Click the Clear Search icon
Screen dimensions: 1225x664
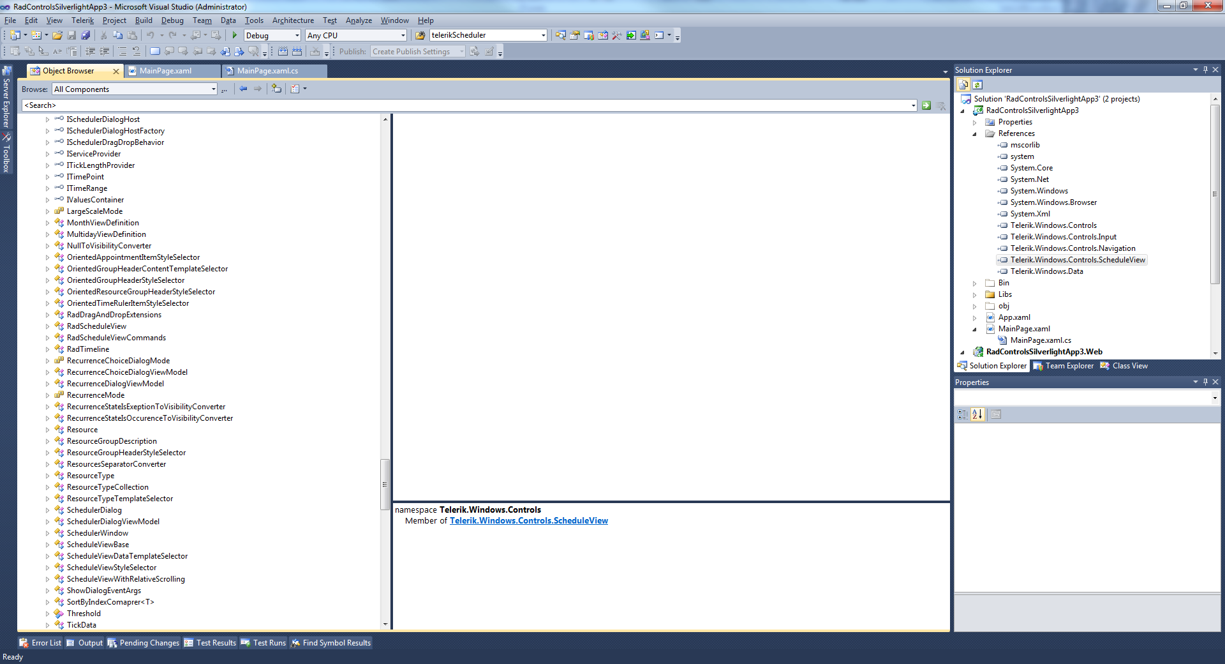(941, 105)
